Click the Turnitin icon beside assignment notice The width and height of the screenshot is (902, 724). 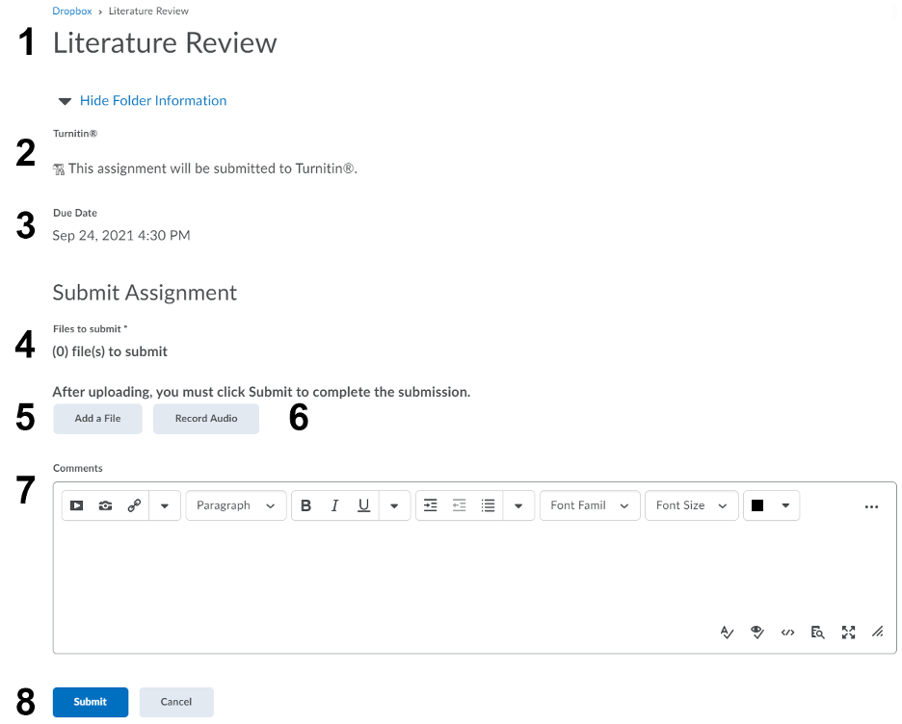coord(59,169)
